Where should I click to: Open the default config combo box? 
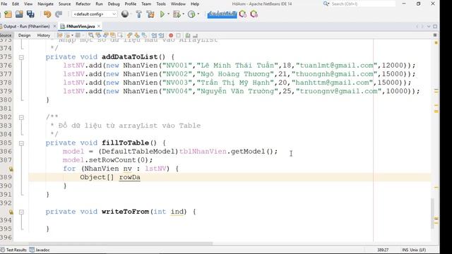pos(94,14)
